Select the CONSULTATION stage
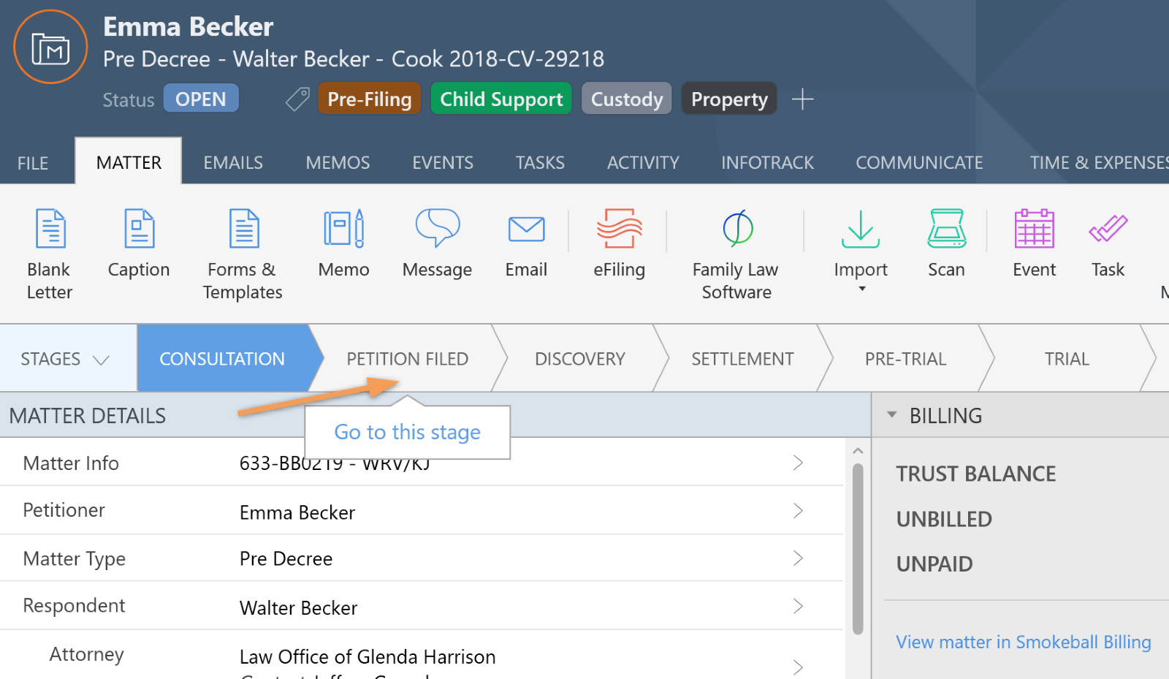 click(222, 359)
